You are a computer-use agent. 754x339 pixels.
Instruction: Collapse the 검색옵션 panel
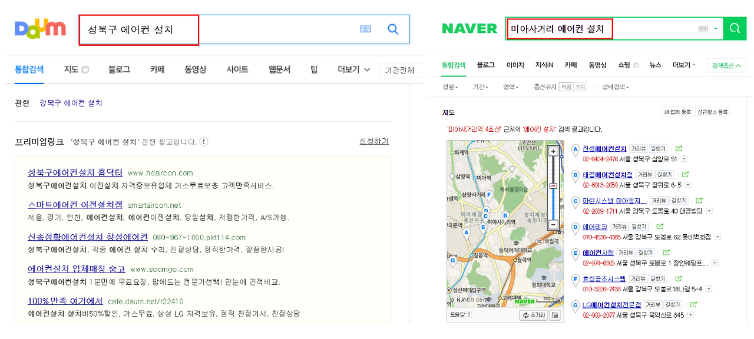coord(727,65)
